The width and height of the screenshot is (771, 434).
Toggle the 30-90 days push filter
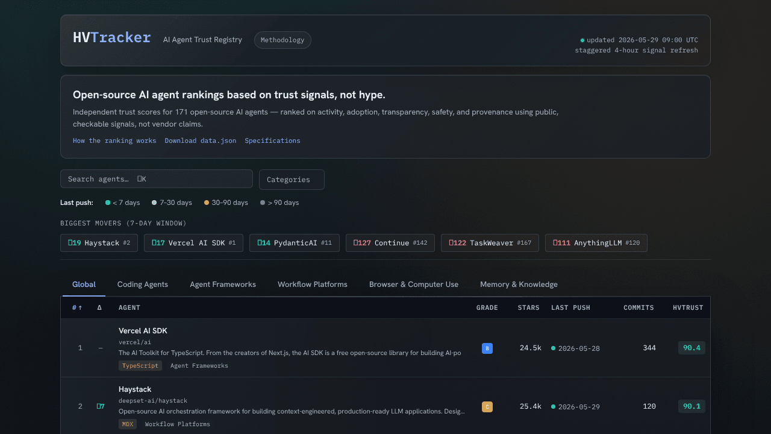[x=226, y=203]
